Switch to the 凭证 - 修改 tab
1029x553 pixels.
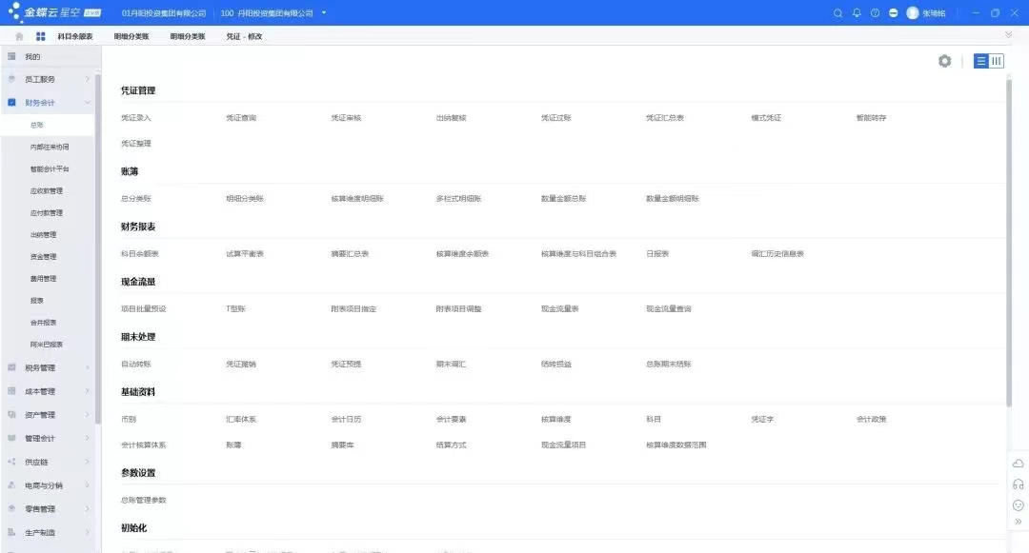tap(244, 36)
